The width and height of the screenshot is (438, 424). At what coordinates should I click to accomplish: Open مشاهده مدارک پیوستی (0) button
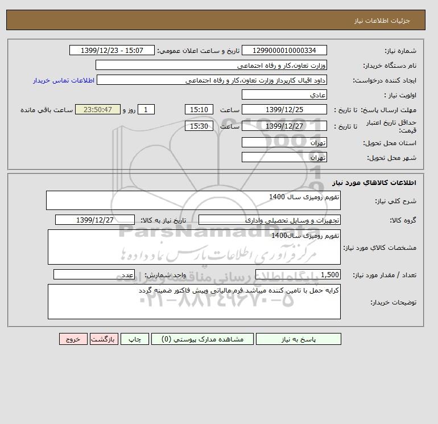203,339
